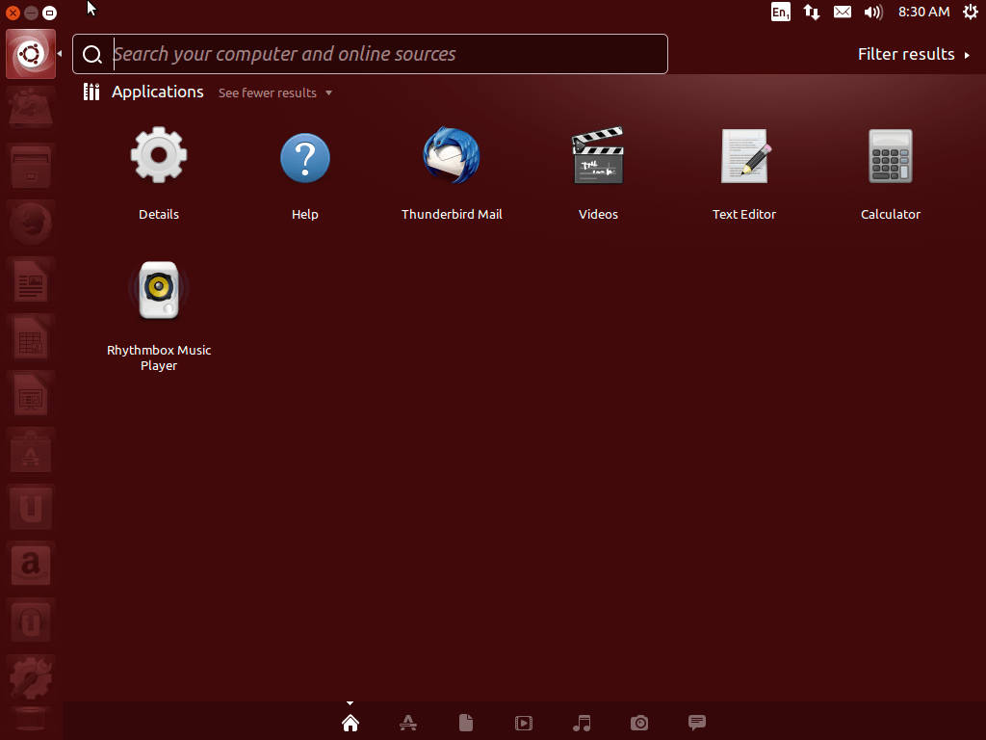Switch to the Videos lens
Image resolution: width=986 pixels, height=740 pixels.
tap(524, 723)
